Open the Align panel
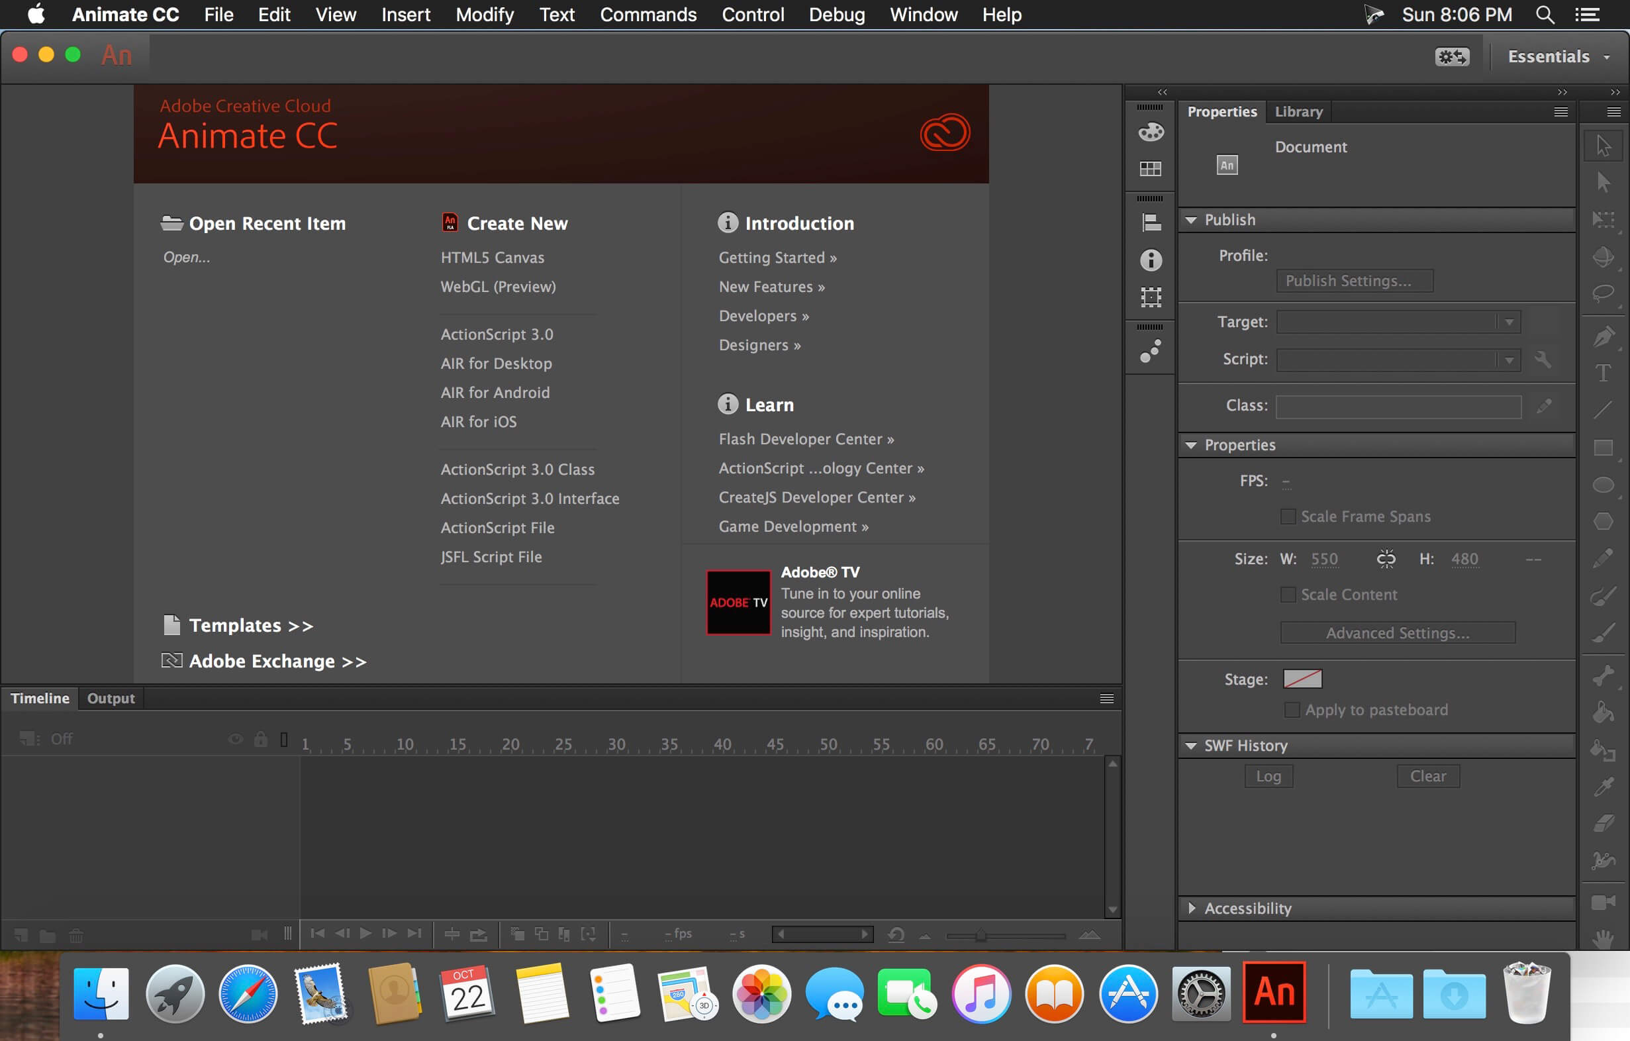 point(1151,223)
